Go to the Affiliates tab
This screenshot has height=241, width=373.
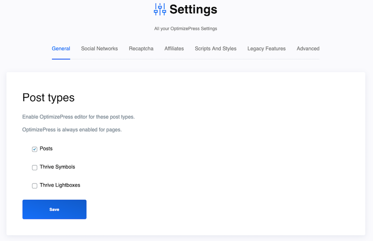pos(174,49)
